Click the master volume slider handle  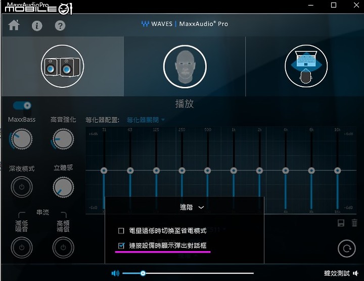tap(143, 273)
